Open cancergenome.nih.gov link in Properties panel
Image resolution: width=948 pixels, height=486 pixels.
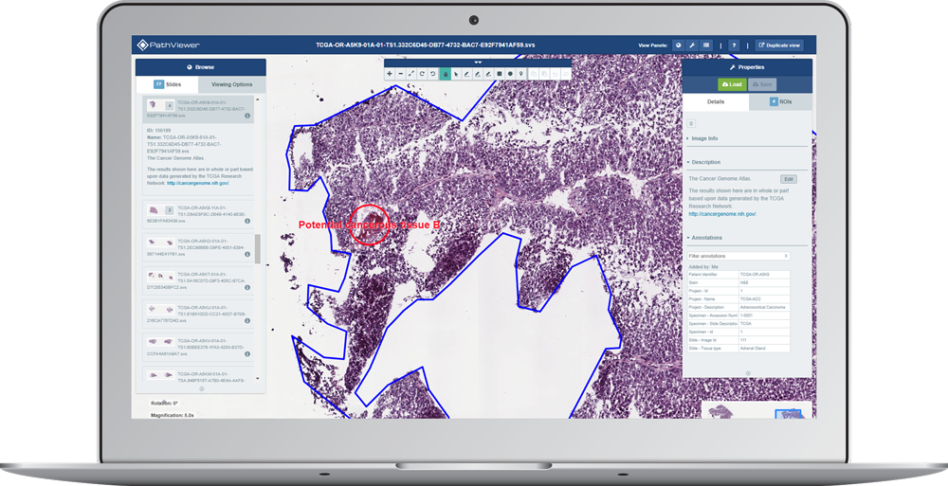pyautogui.click(x=722, y=214)
